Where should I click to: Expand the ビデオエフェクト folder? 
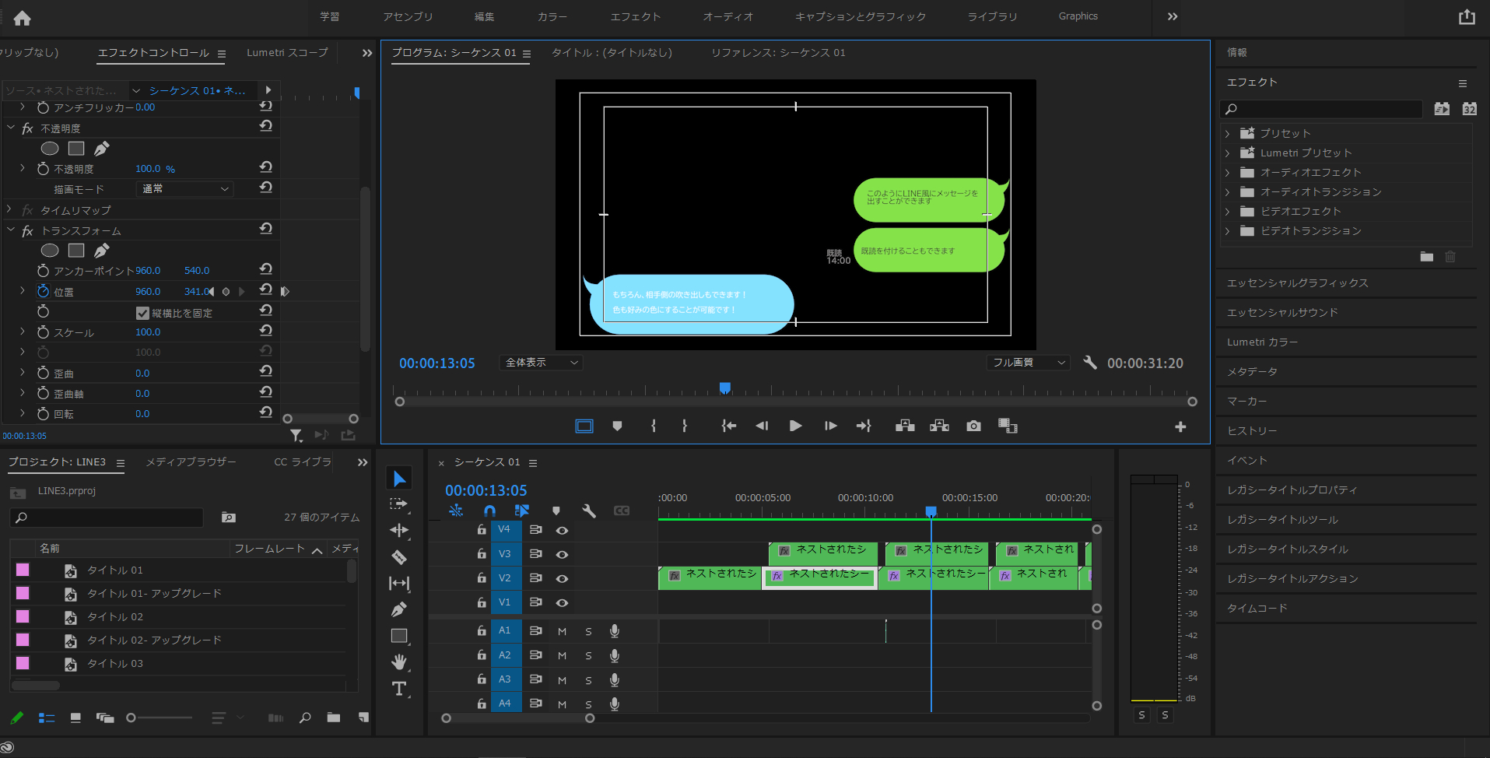[1228, 212]
